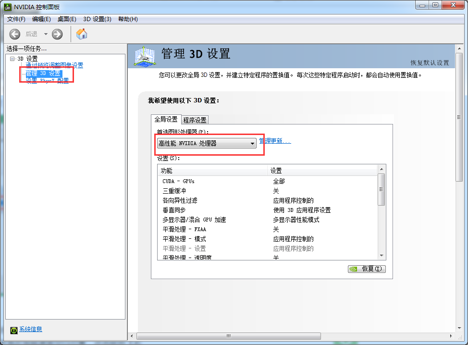Click the back arrow navigation icon
This screenshot has width=468, height=345.
(14, 34)
